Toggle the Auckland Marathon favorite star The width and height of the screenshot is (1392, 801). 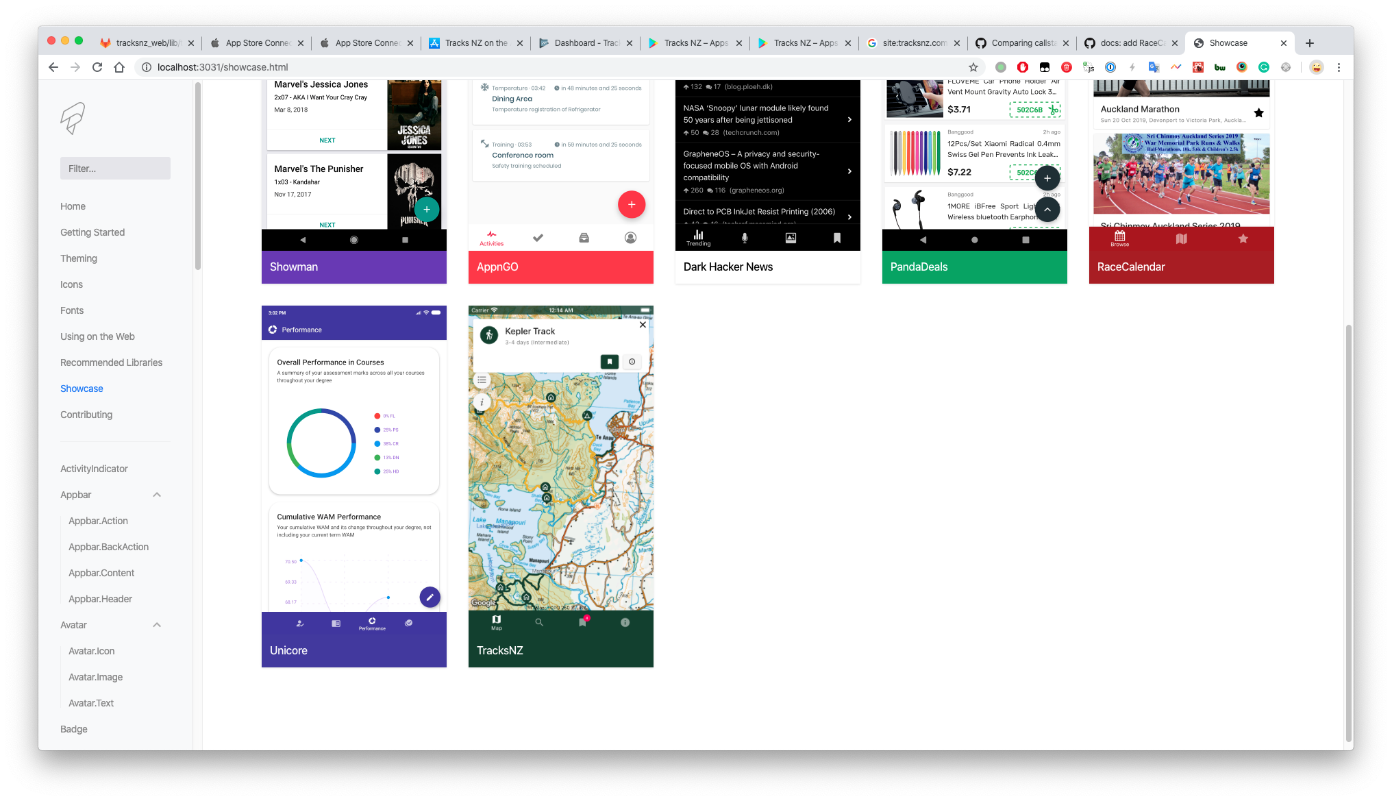click(1258, 113)
